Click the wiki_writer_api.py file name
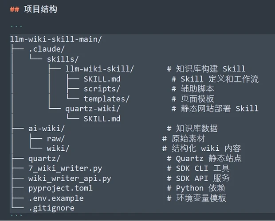 (x=70, y=179)
